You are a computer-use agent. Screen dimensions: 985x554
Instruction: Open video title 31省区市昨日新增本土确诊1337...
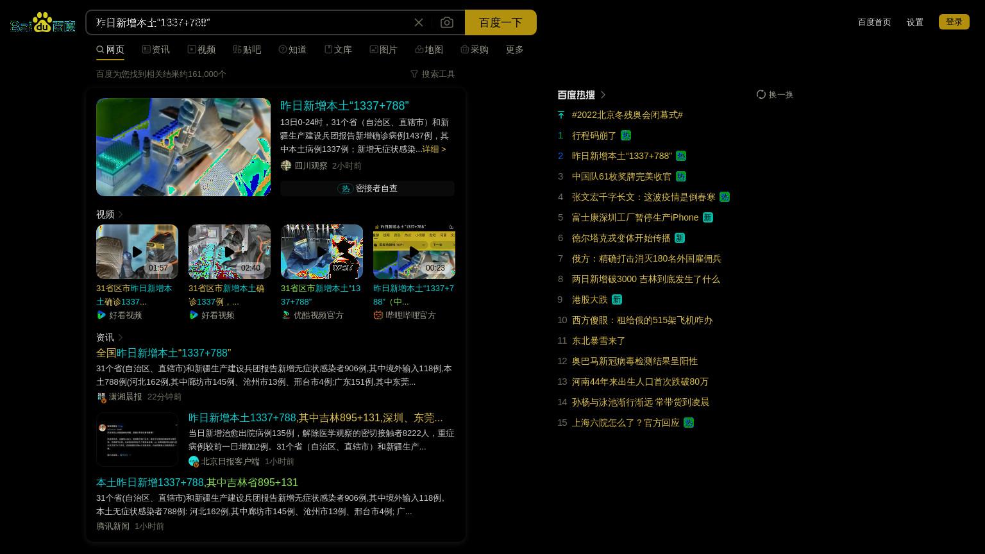tap(134, 295)
